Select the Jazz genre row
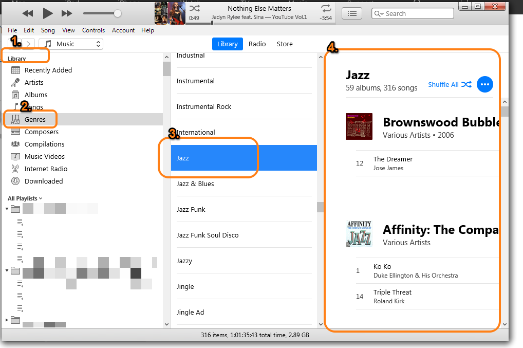523x348 pixels. tap(244, 158)
